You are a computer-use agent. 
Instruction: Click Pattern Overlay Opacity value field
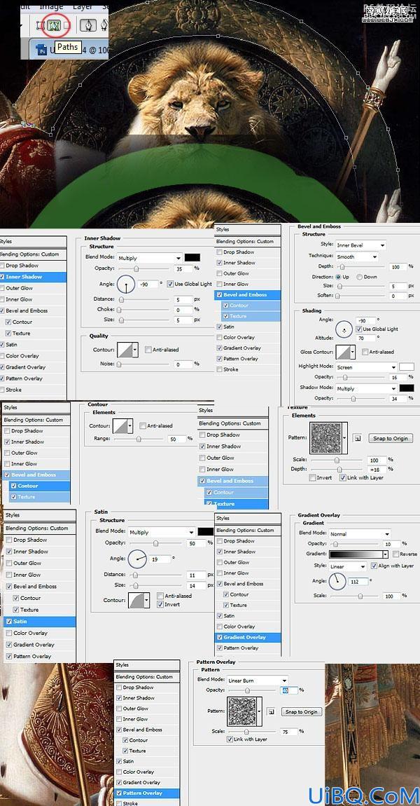[289, 690]
